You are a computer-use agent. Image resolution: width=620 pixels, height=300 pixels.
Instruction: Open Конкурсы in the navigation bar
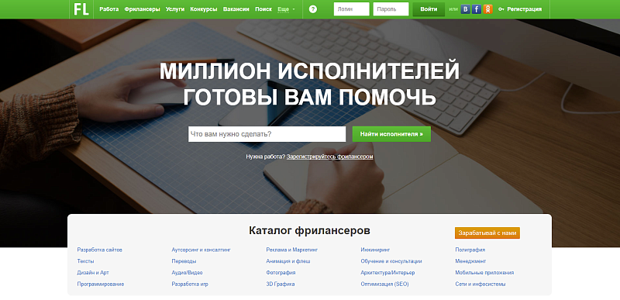(x=204, y=9)
